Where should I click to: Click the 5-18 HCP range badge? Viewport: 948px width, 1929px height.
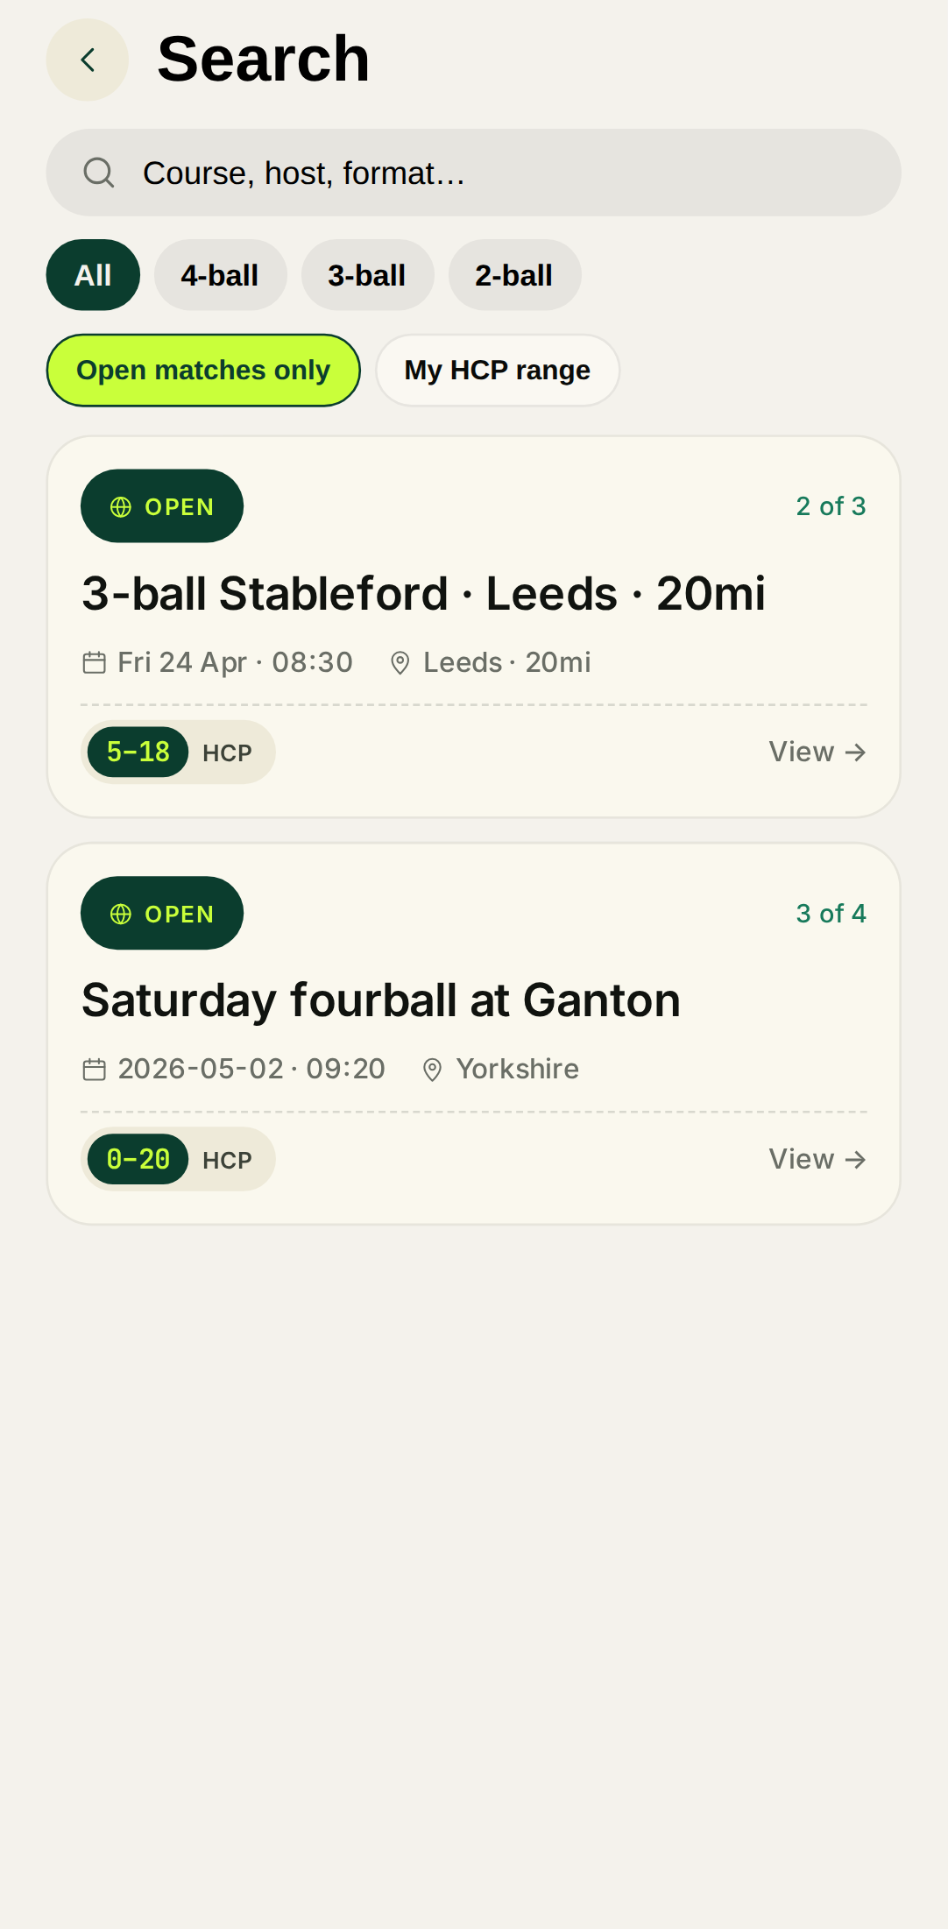pos(138,752)
